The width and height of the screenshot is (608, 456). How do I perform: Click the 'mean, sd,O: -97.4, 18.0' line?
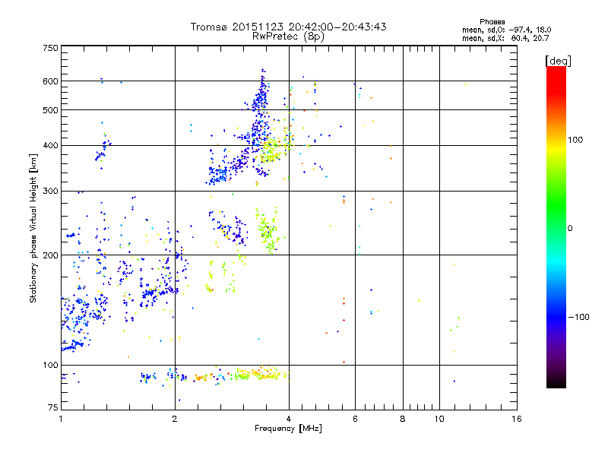506,30
